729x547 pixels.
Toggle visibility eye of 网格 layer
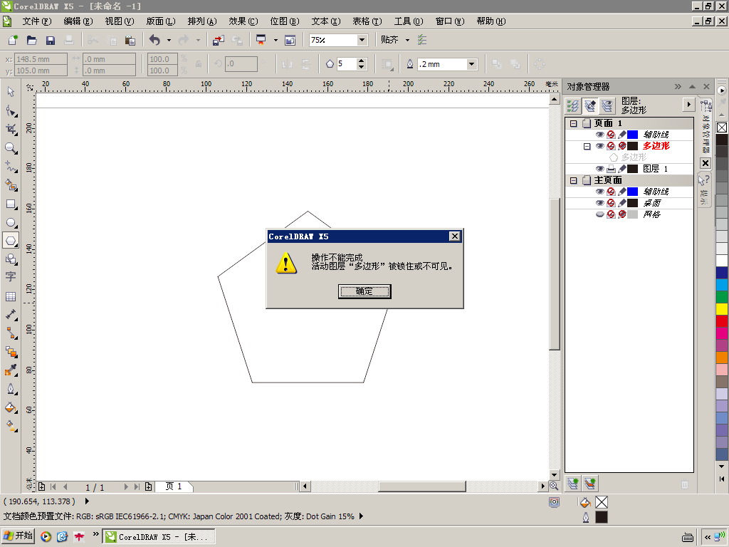click(599, 214)
